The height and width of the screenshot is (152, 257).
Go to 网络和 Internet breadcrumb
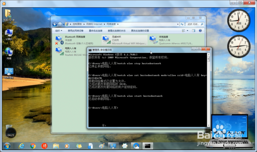point(94,24)
